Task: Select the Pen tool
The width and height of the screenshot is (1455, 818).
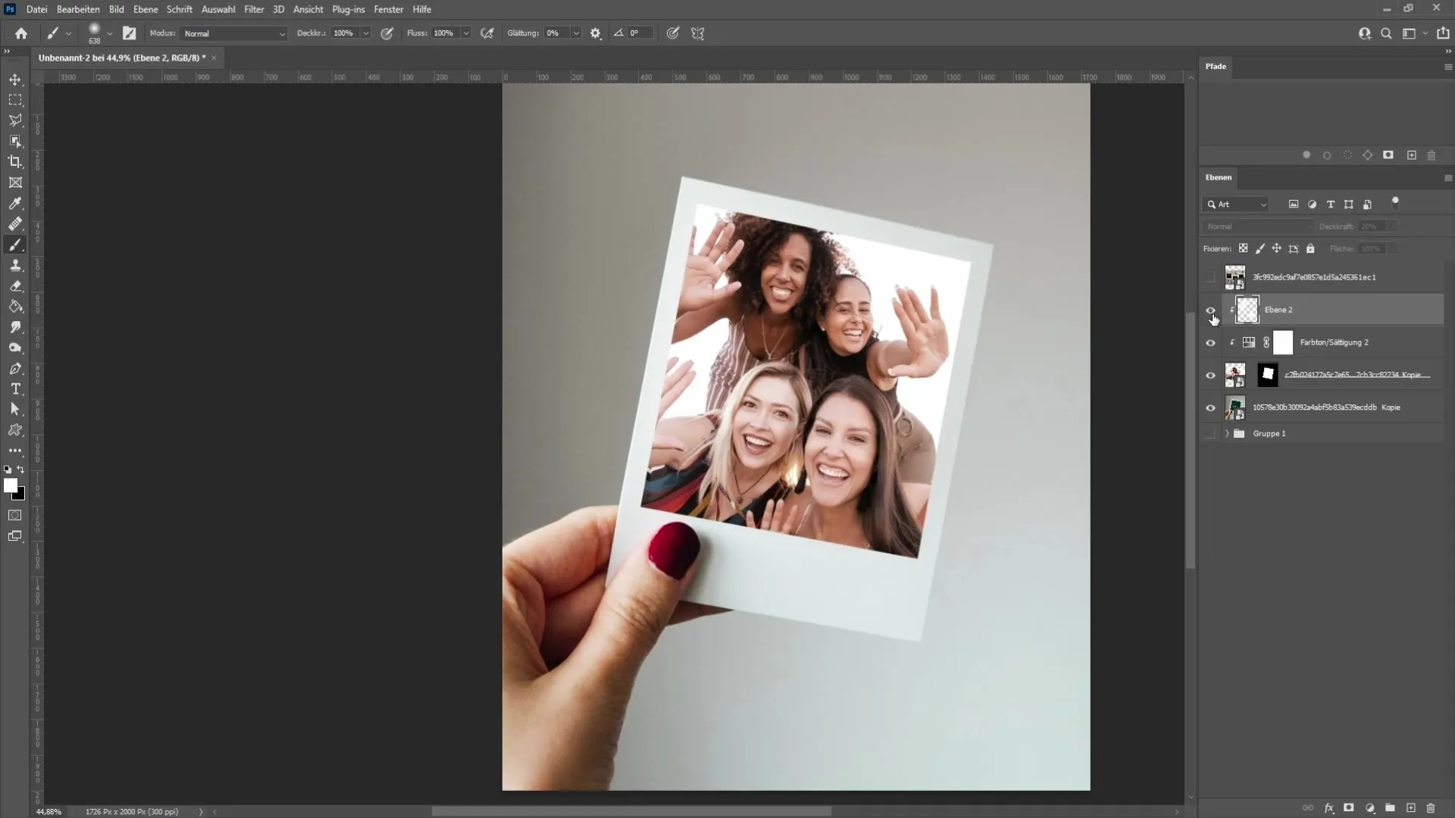Action: point(15,368)
